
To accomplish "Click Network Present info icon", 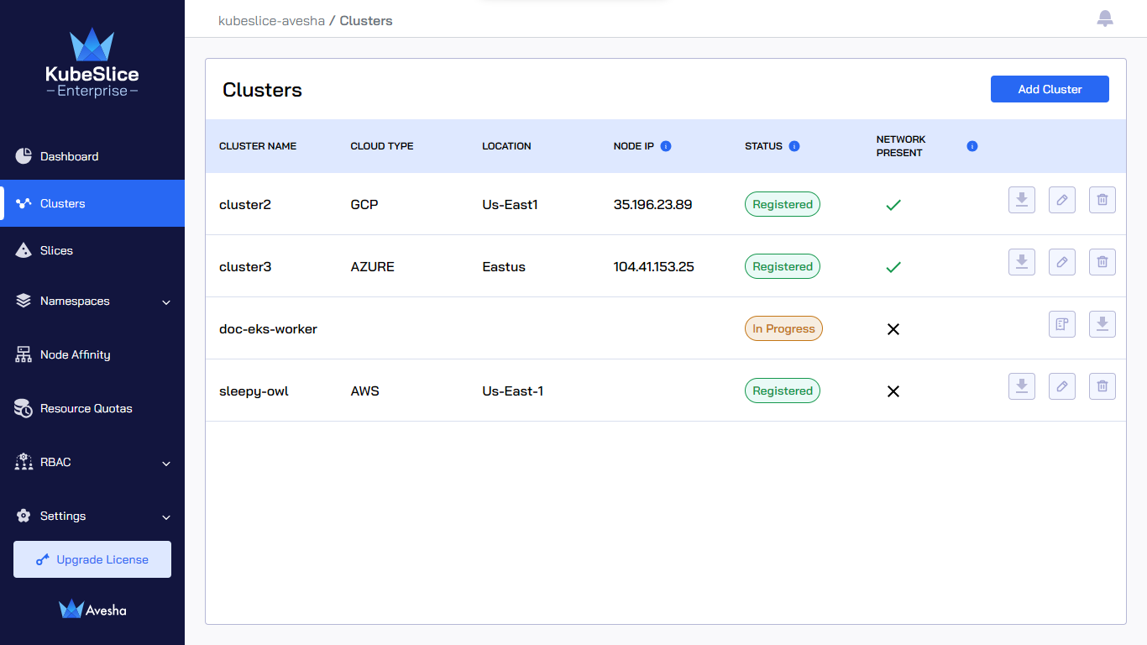I will click(972, 146).
